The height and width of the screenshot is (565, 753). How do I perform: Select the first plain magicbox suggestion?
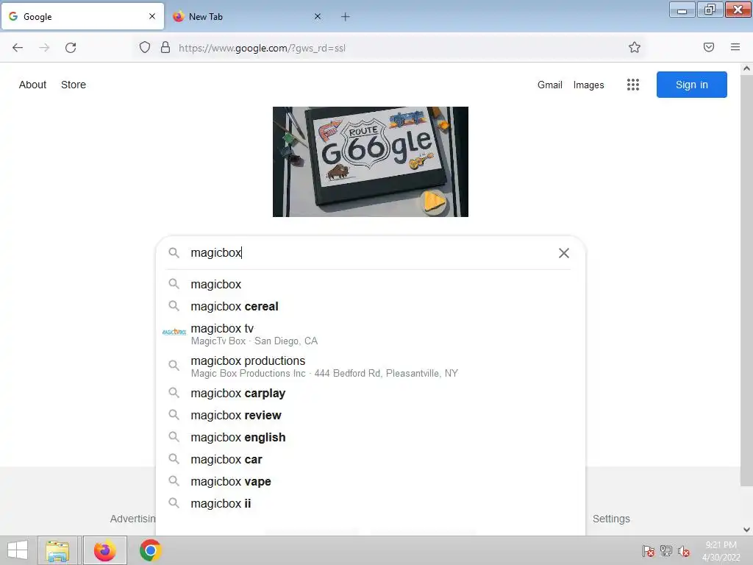pos(371,285)
